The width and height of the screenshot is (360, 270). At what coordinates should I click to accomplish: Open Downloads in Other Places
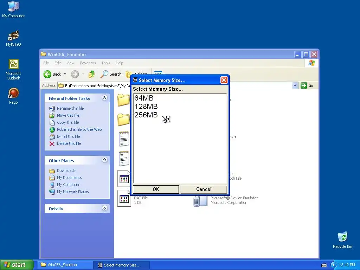tap(66, 171)
